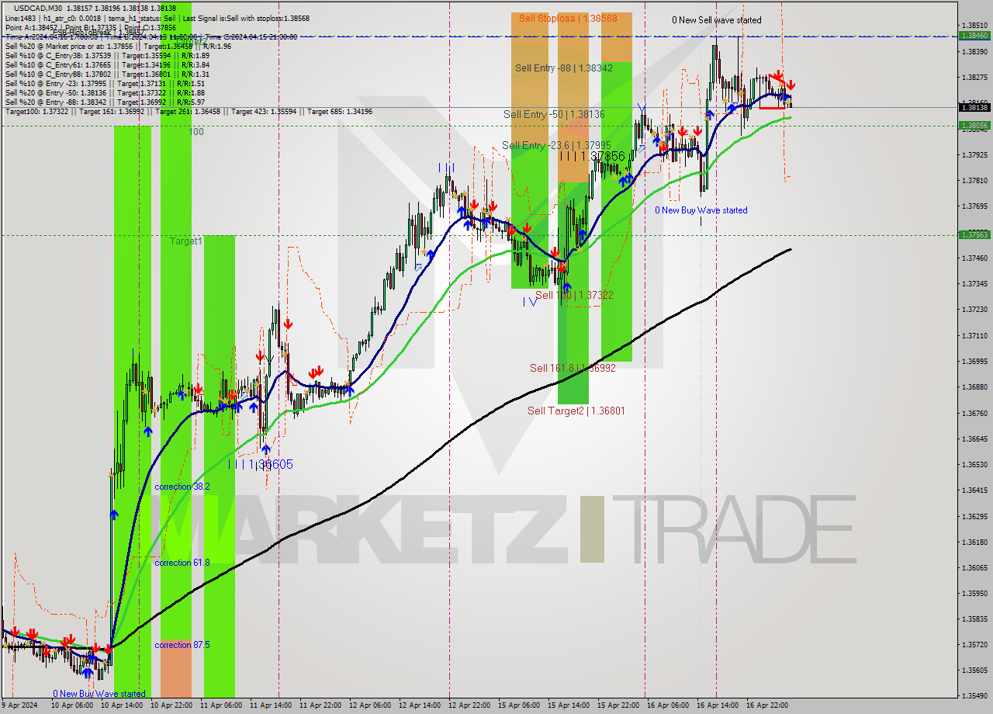Click the black current price tag 1.38138
This screenshot has width=993, height=714.
pos(974,108)
